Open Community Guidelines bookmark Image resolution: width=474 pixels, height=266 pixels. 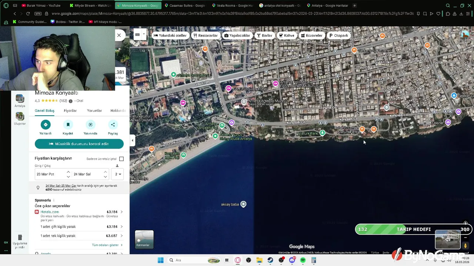[30, 22]
